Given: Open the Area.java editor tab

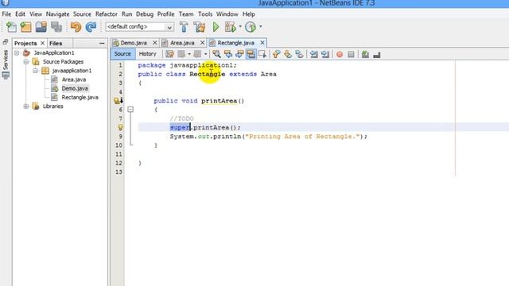Looking at the screenshot, I should point(182,43).
